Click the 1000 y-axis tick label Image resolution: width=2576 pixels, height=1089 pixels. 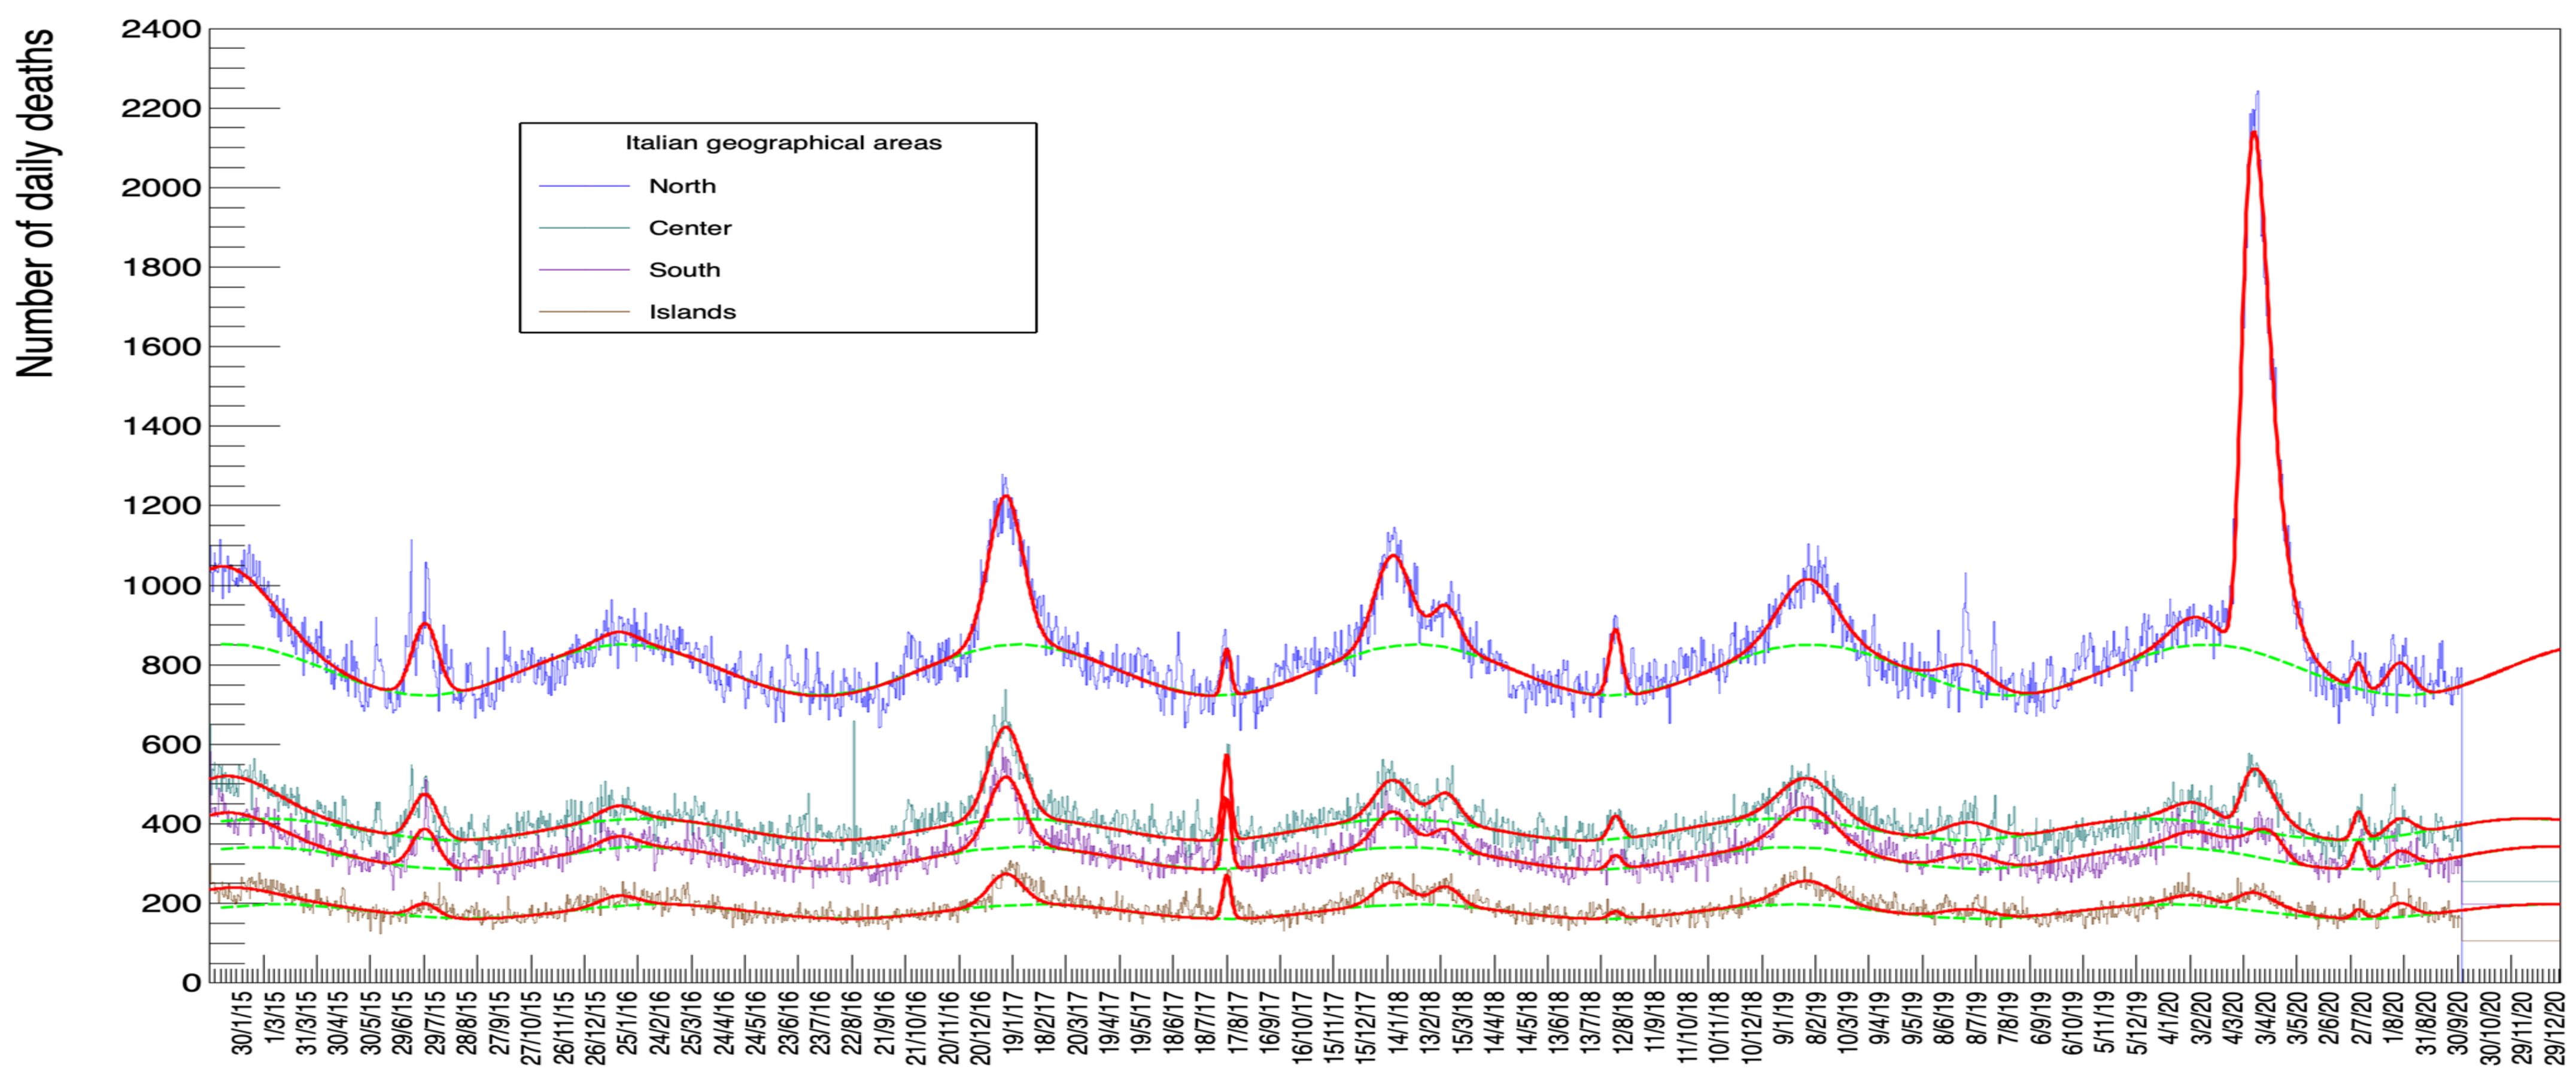click(x=161, y=586)
